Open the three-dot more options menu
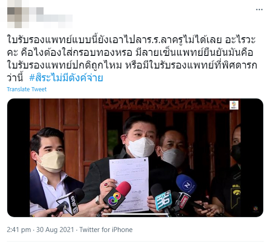The height and width of the screenshot is (242, 270). coord(259,10)
